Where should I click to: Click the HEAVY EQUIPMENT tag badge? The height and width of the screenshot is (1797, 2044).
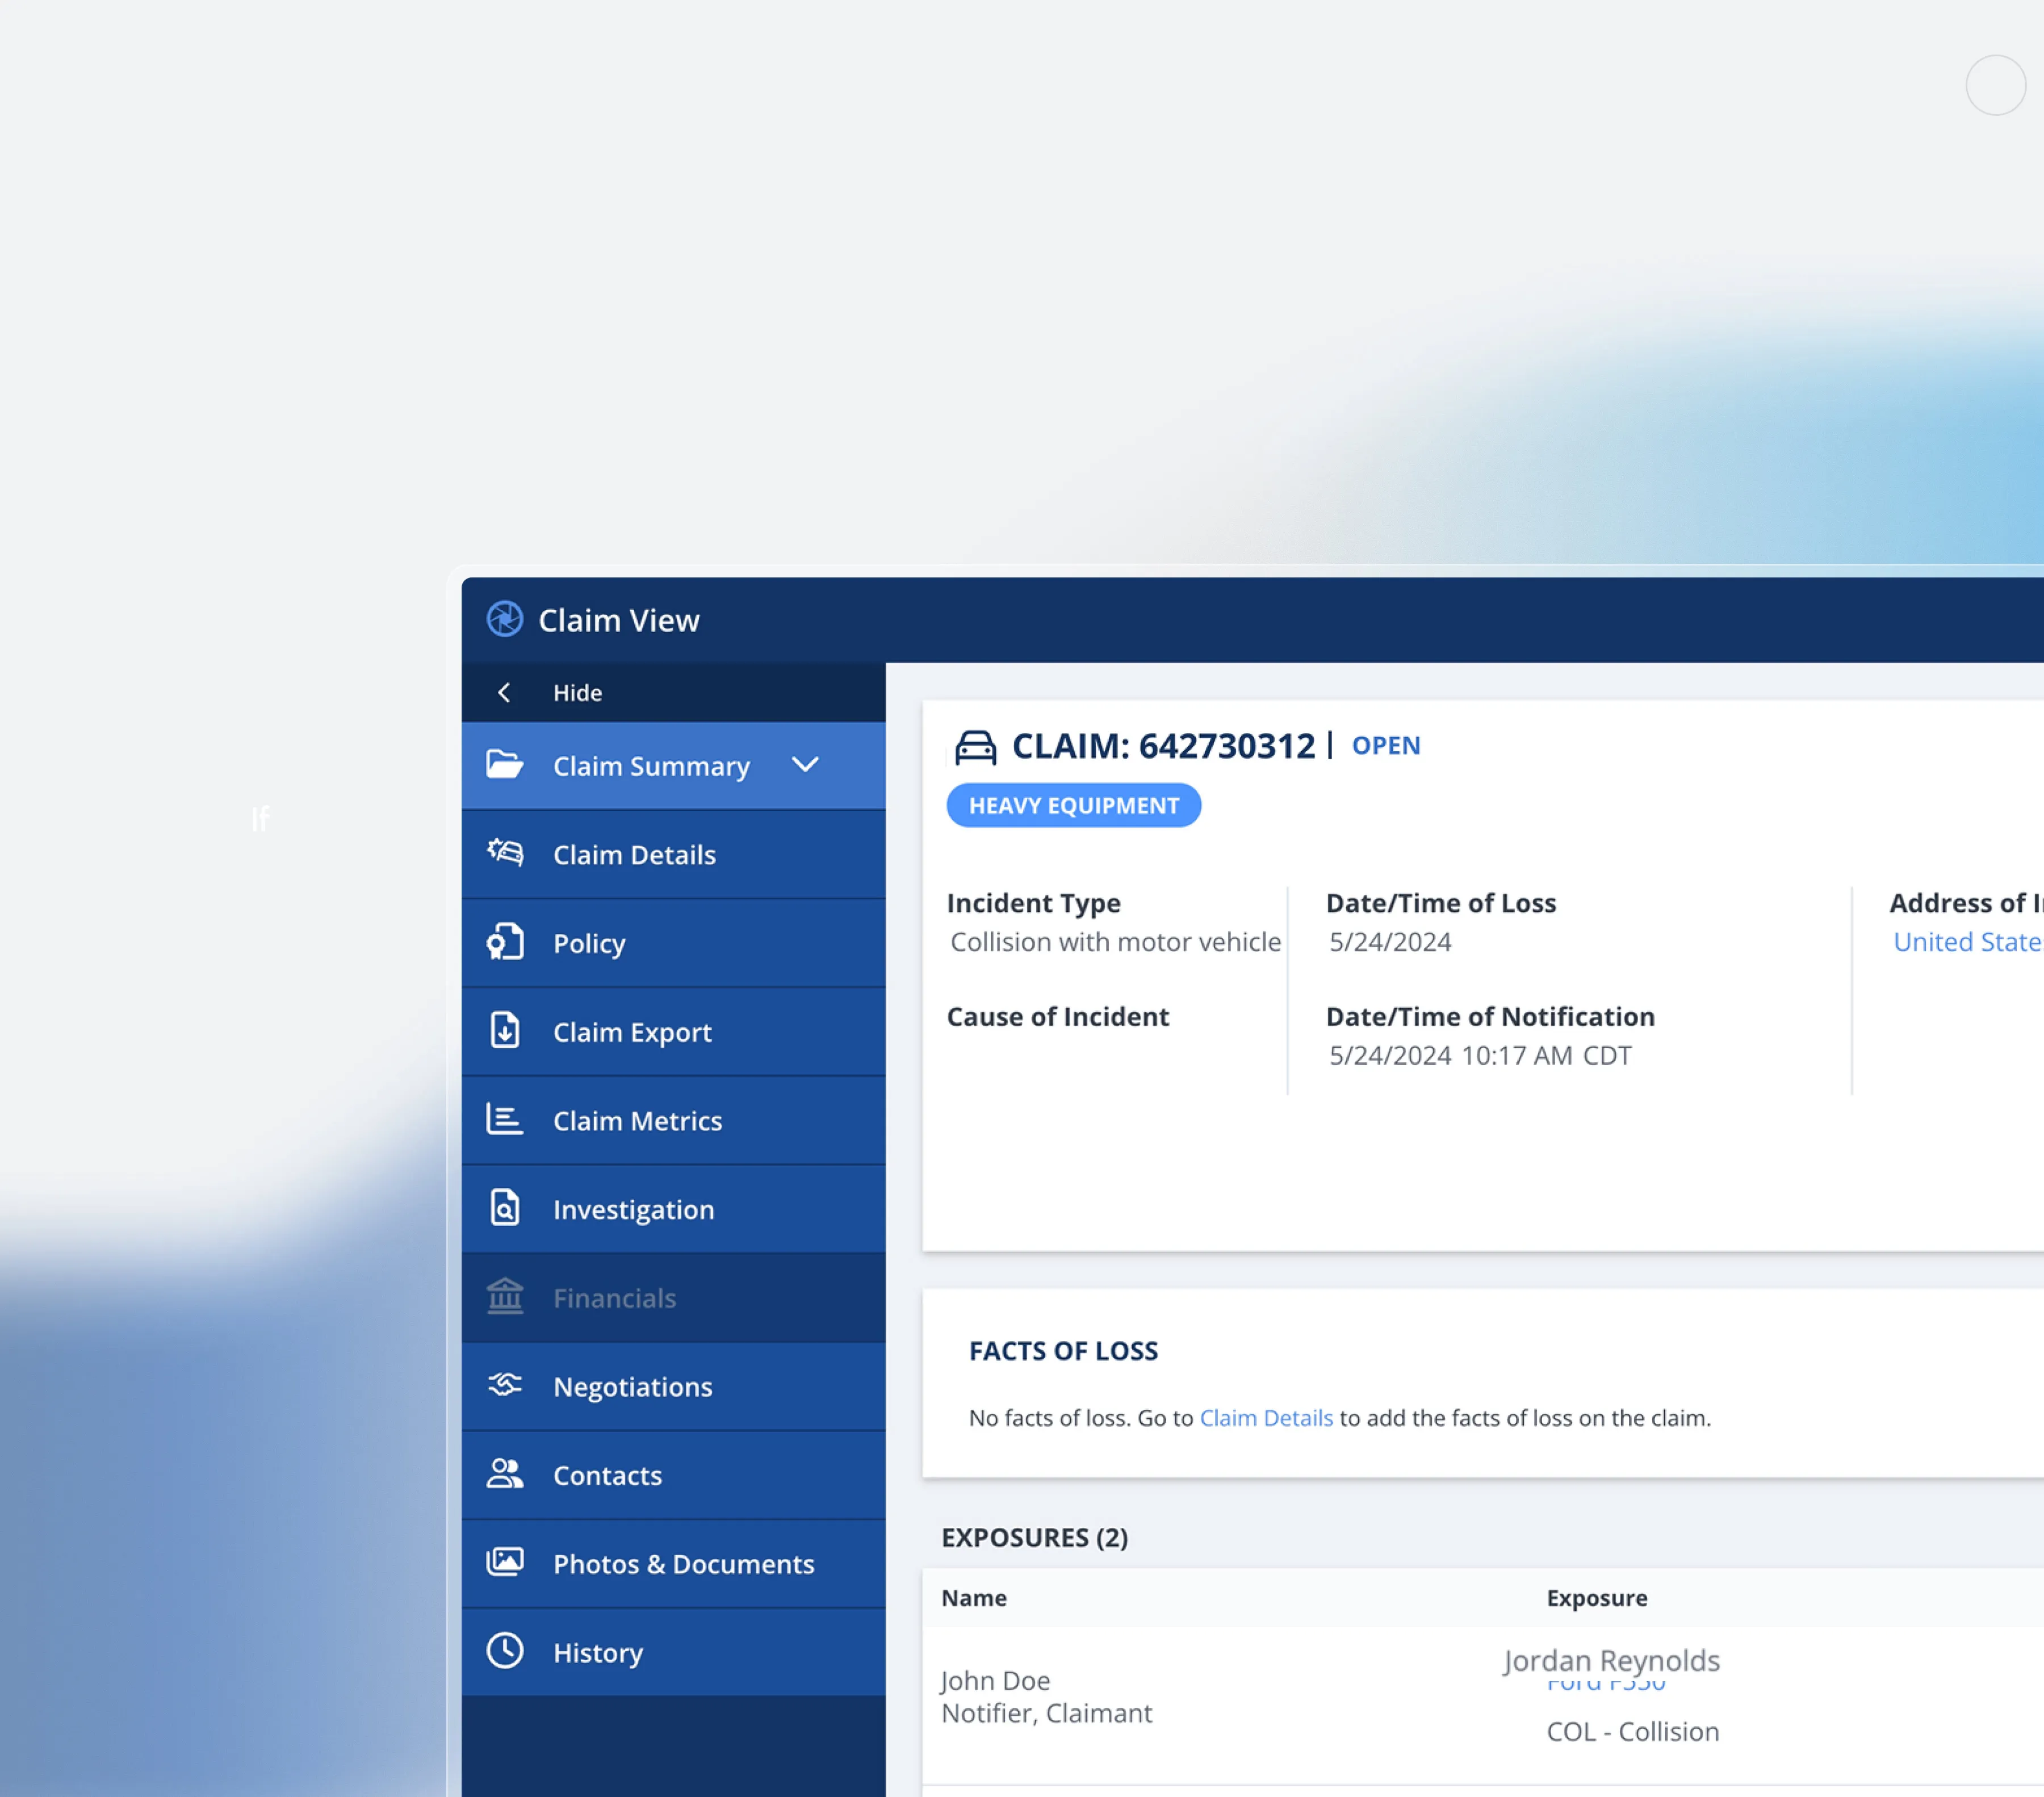tap(1073, 805)
